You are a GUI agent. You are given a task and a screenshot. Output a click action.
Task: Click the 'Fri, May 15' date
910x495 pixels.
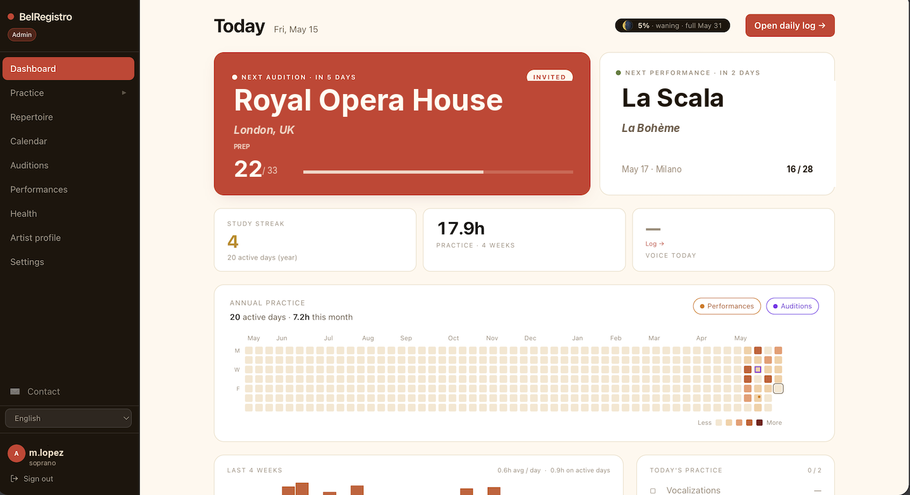[x=296, y=30]
